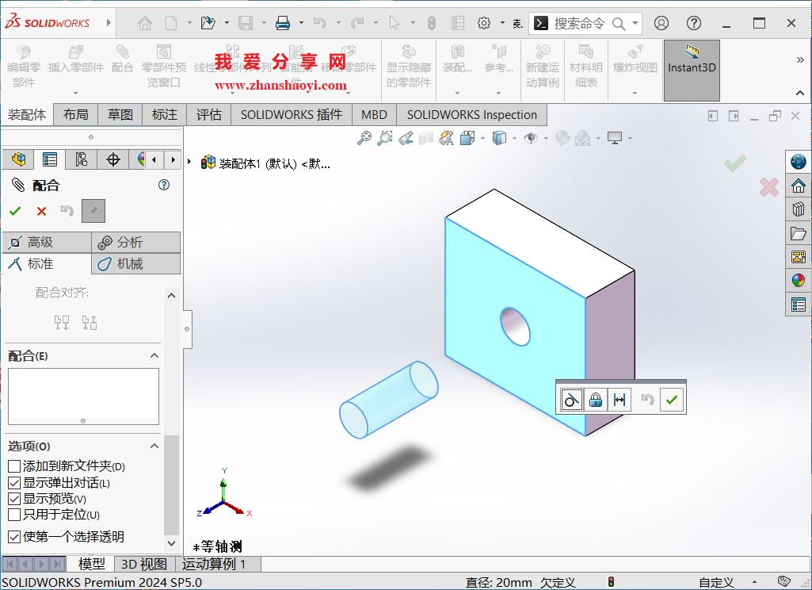Select the distance mate icon in the popup toolbar
The image size is (812, 590).
tap(619, 399)
